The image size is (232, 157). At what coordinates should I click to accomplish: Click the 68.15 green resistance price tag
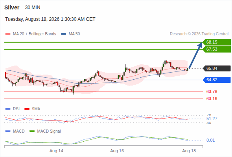[217, 42]
